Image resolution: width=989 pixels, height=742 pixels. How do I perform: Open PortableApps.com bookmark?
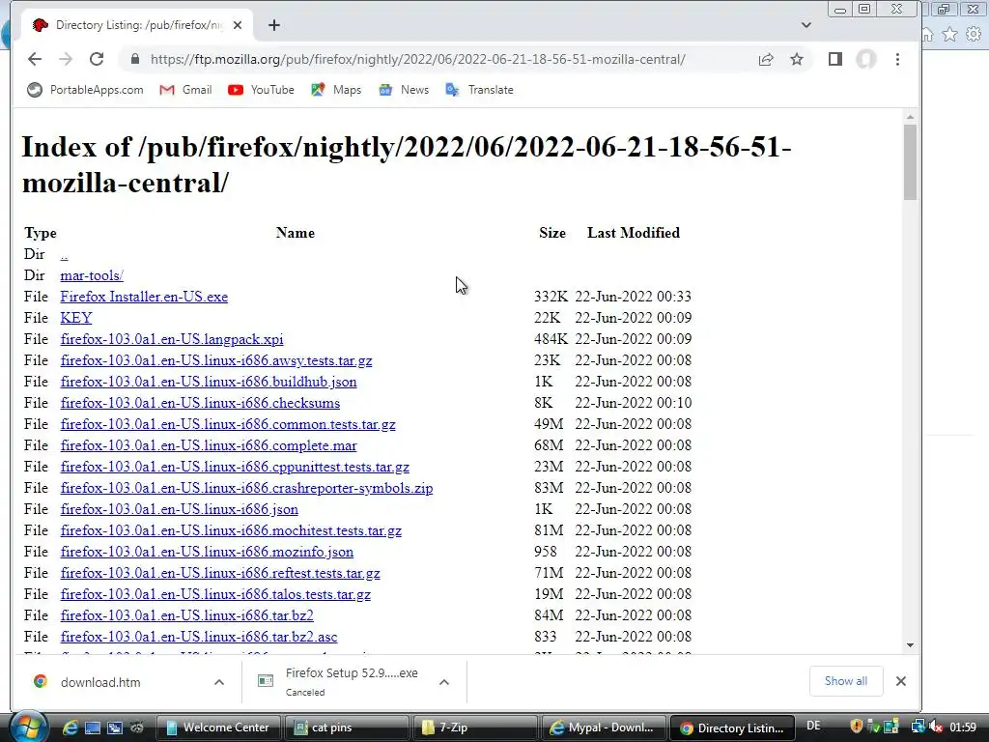(x=85, y=90)
